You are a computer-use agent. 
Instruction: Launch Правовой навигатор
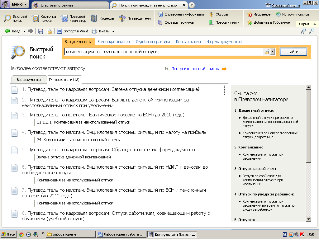coord(74,18)
